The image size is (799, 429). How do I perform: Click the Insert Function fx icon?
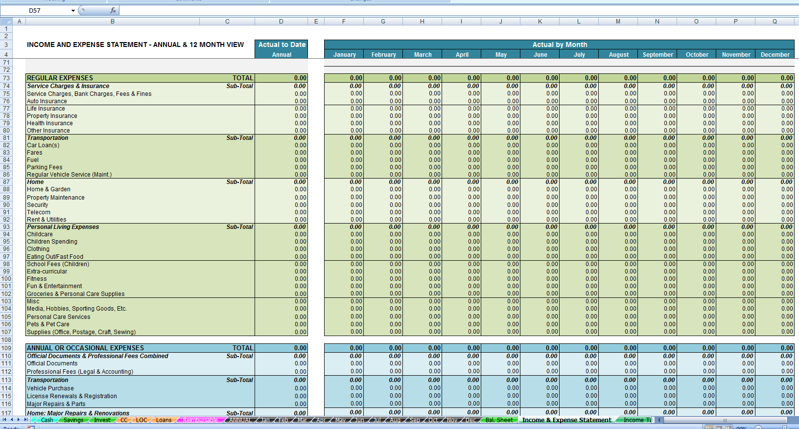pyautogui.click(x=113, y=10)
